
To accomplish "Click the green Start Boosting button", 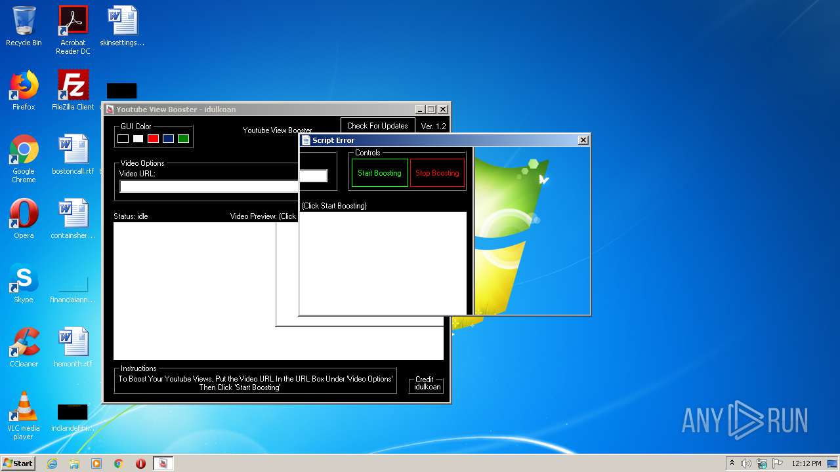I will pos(379,173).
